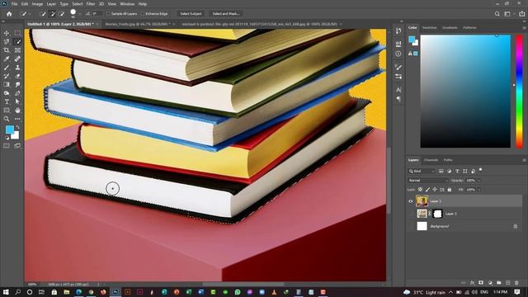Hide Layer 2 with eye icon
This screenshot has width=528, height=297.
coord(411,201)
